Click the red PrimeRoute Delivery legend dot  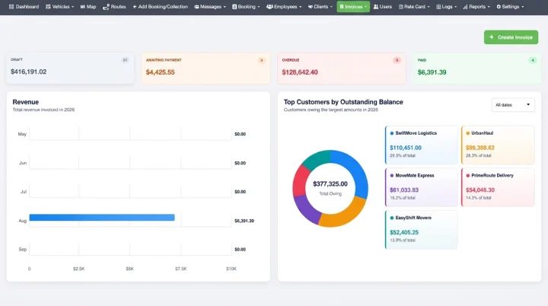467,176
